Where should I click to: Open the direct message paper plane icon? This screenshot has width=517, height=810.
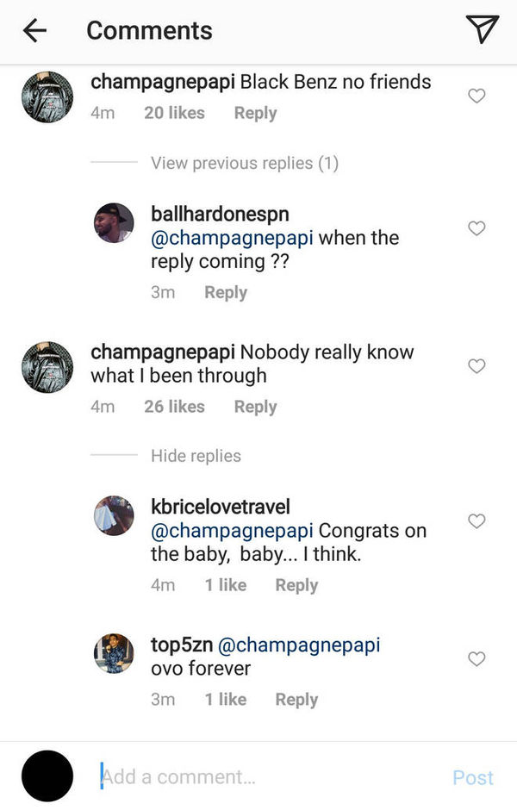(x=482, y=29)
